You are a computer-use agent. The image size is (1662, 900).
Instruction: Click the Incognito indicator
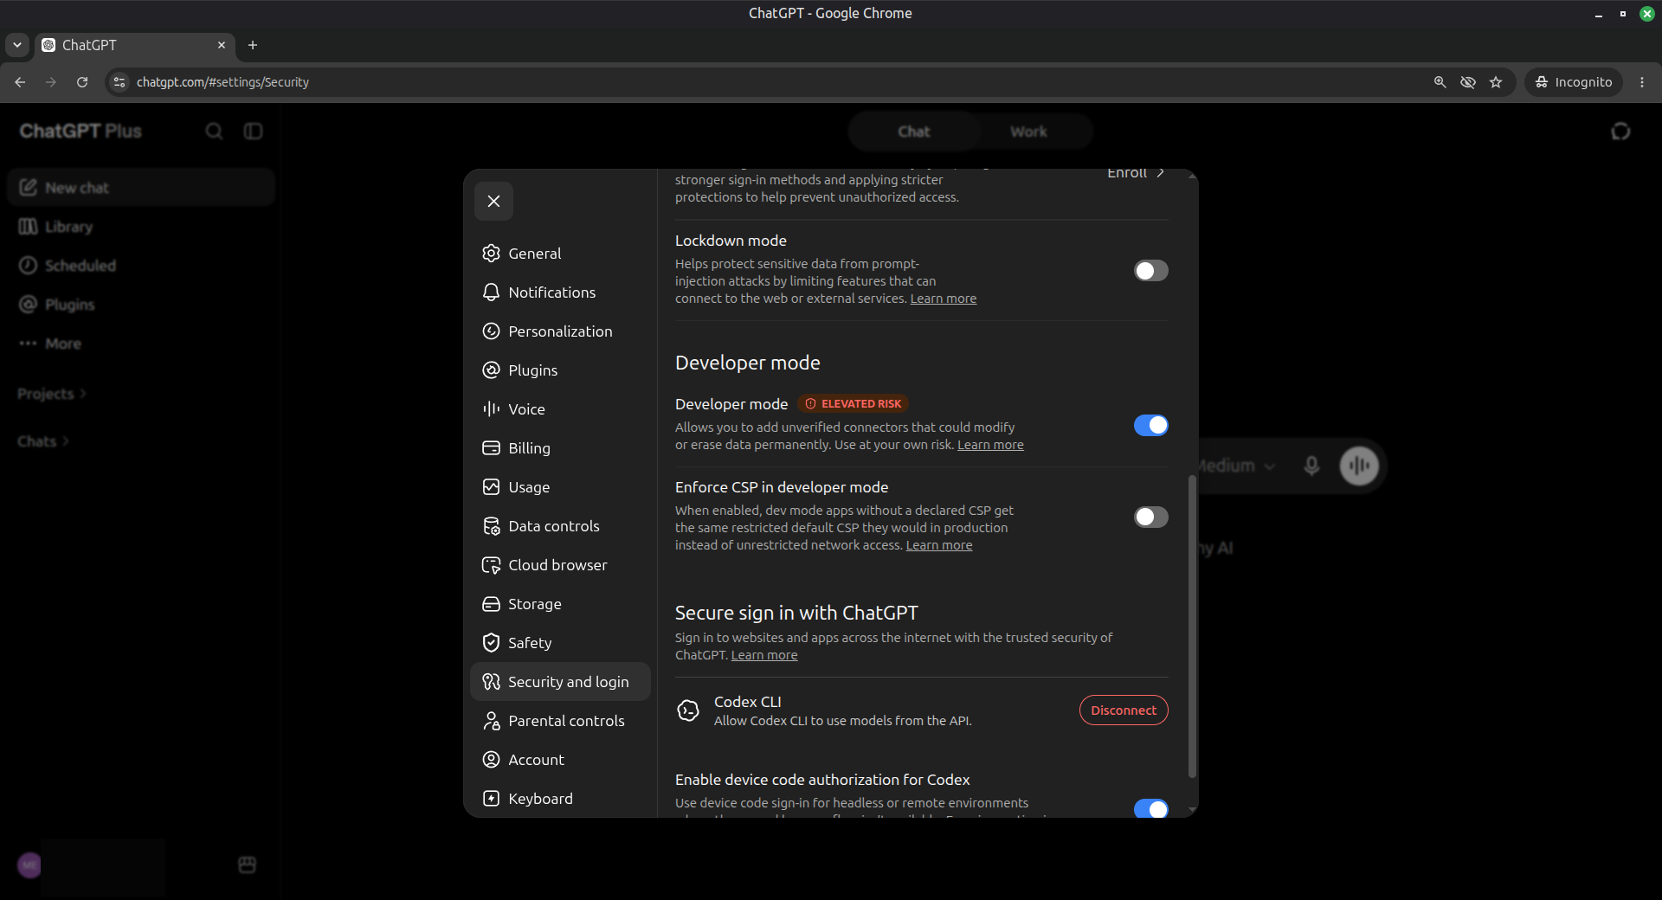pyautogui.click(x=1574, y=82)
